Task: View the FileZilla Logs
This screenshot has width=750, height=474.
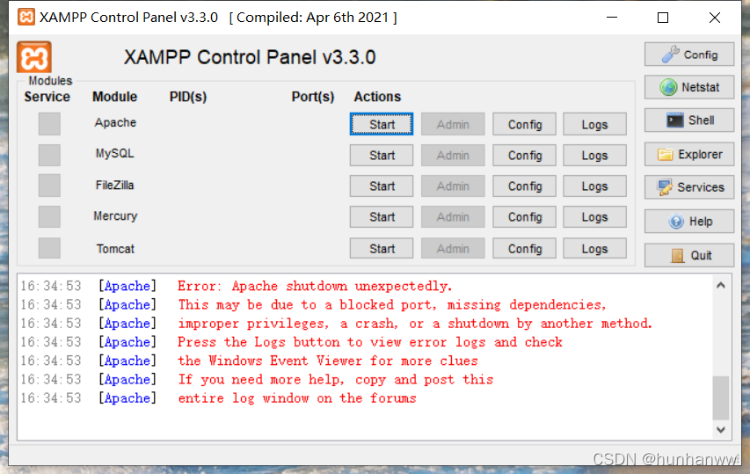Action: coord(594,186)
